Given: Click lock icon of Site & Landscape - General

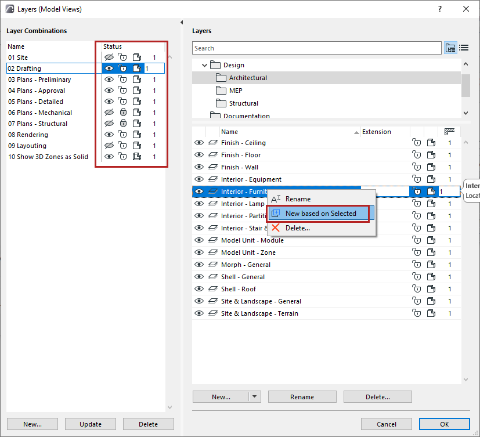Looking at the screenshot, I should tap(416, 301).
